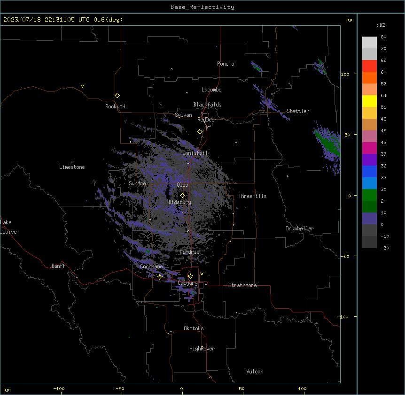Click the yellow diamond marker above Calgary label
Image resolution: width=405 pixels, height=395 pixels.
(x=190, y=276)
